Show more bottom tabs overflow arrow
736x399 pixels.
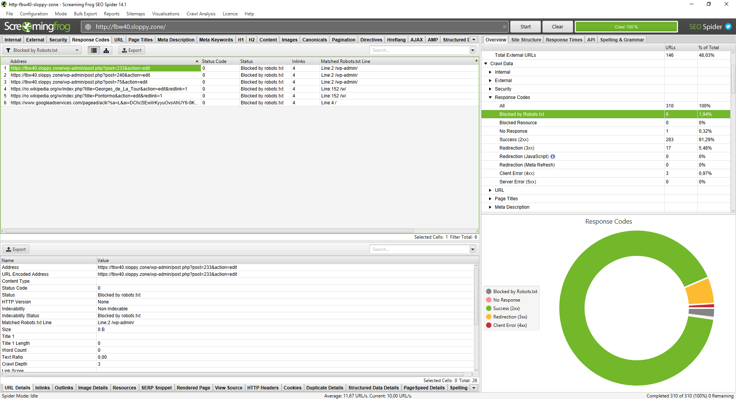[x=474, y=388]
